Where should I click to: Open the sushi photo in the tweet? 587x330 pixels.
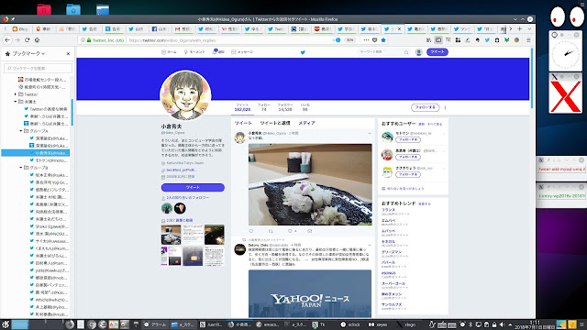click(x=310, y=184)
